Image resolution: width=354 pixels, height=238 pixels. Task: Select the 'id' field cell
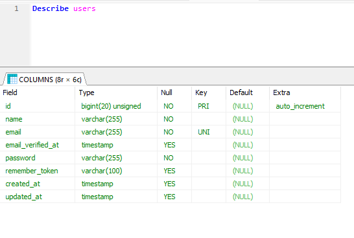(x=38, y=106)
